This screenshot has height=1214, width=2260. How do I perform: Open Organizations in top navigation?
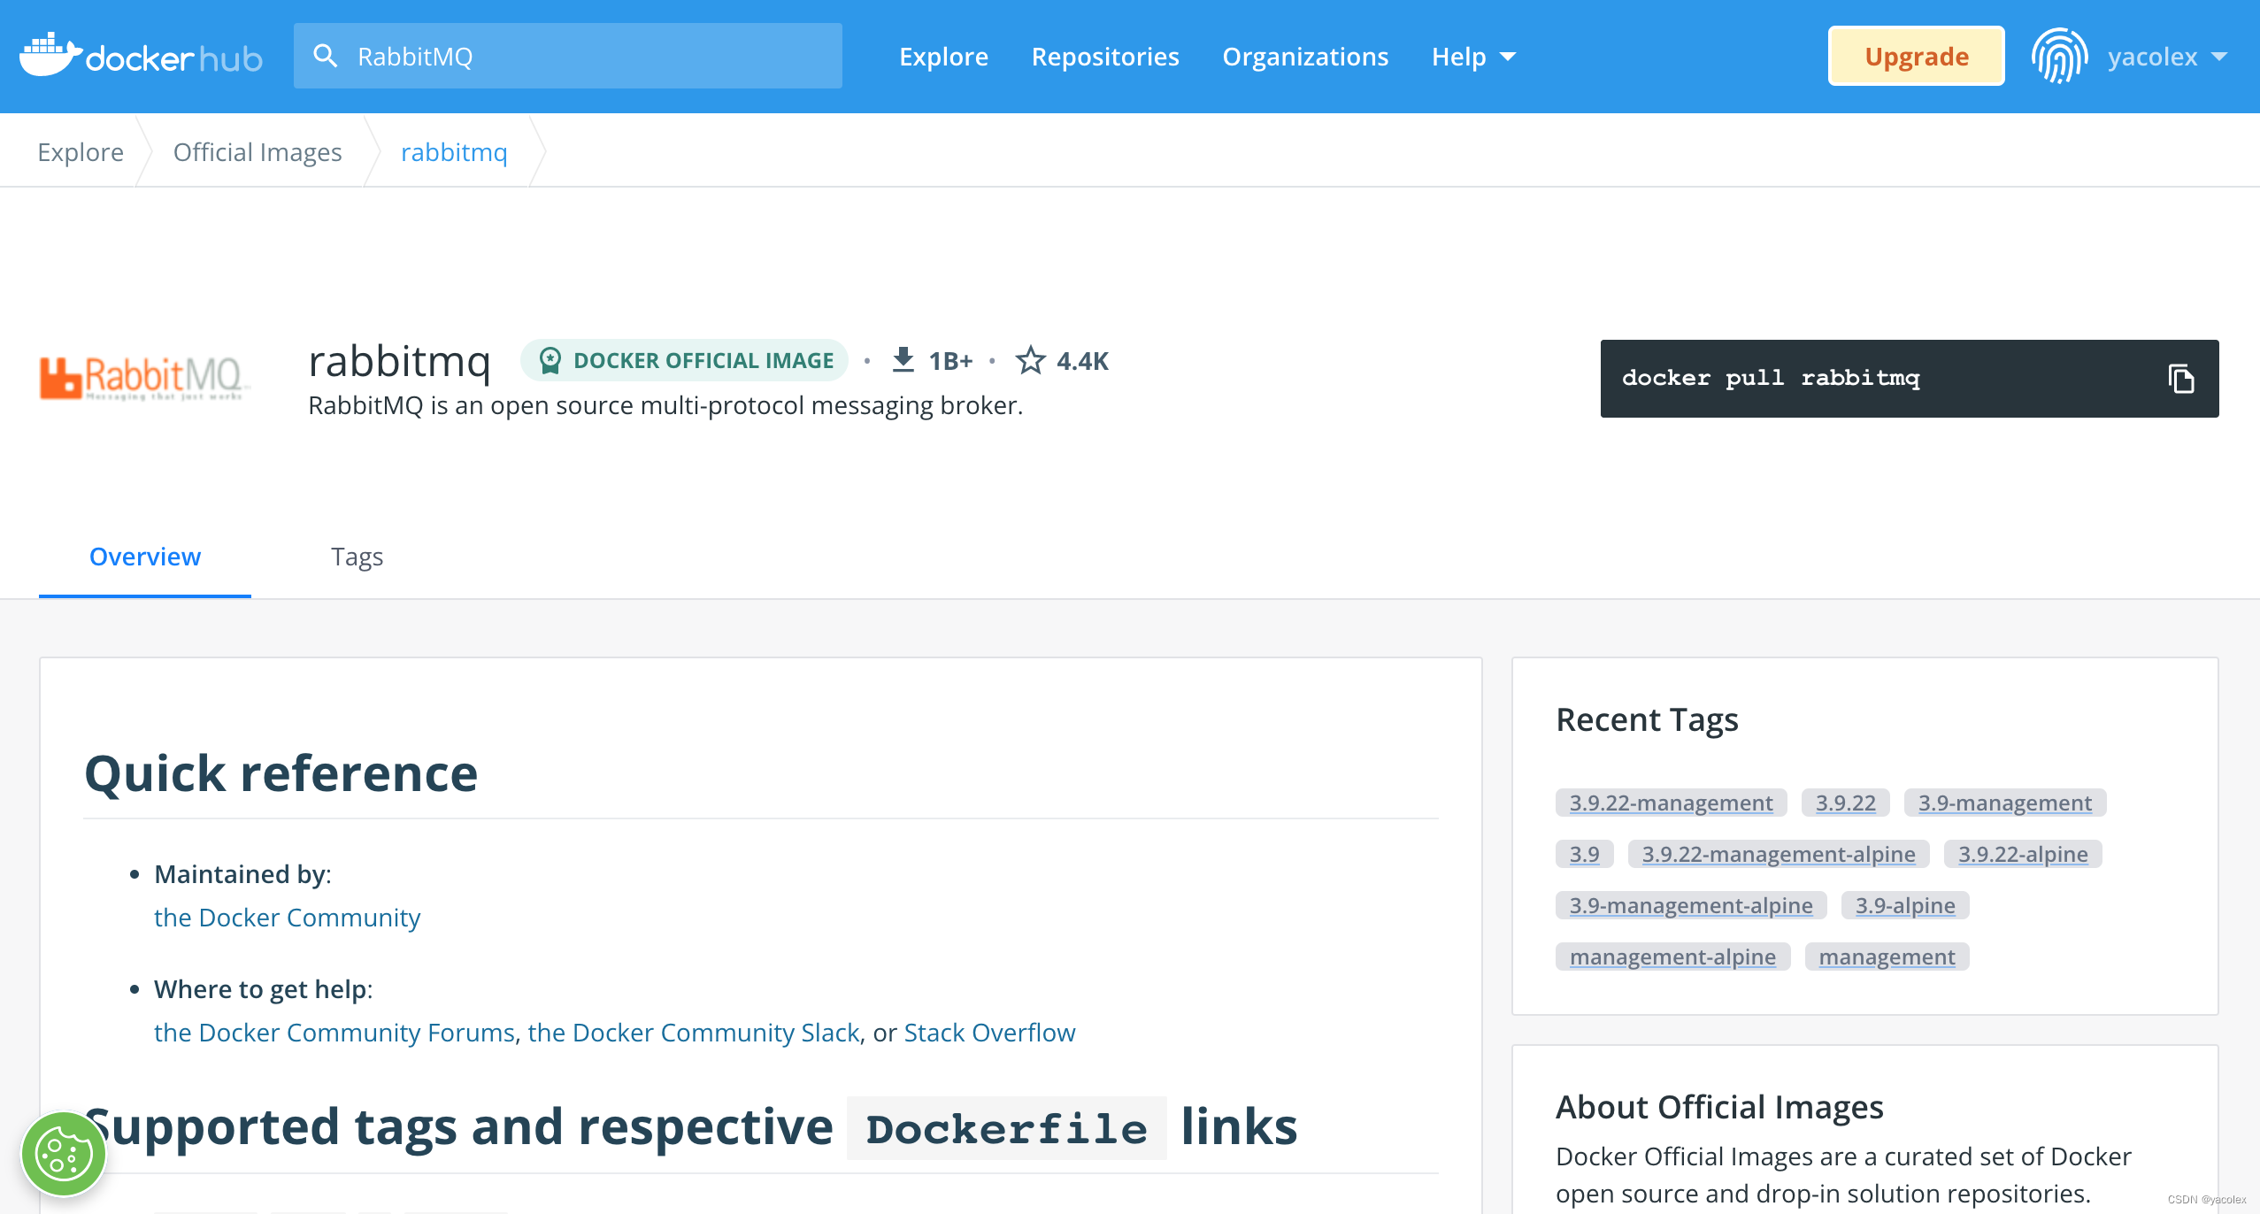click(1305, 57)
